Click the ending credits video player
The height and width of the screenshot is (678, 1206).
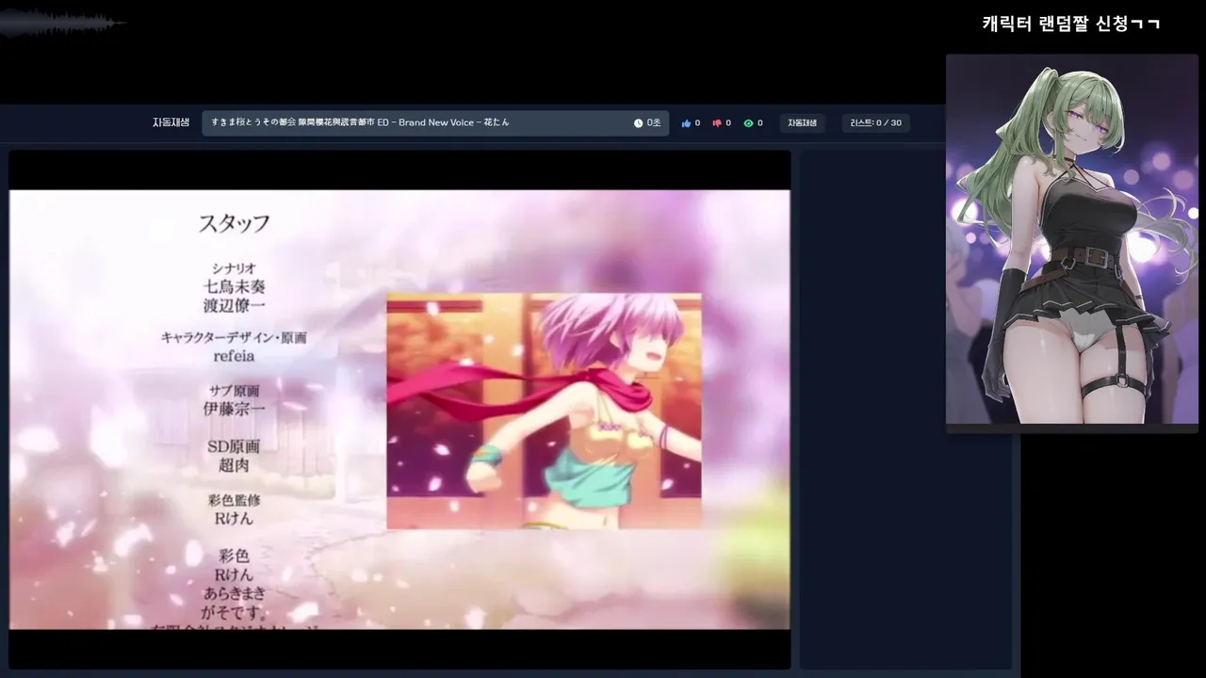click(x=399, y=410)
